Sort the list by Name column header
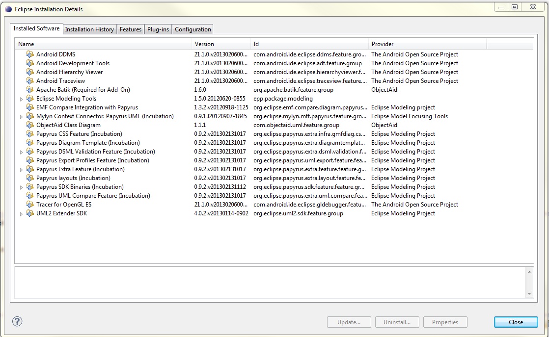Image resolution: width=549 pixels, height=337 pixels. (104, 44)
